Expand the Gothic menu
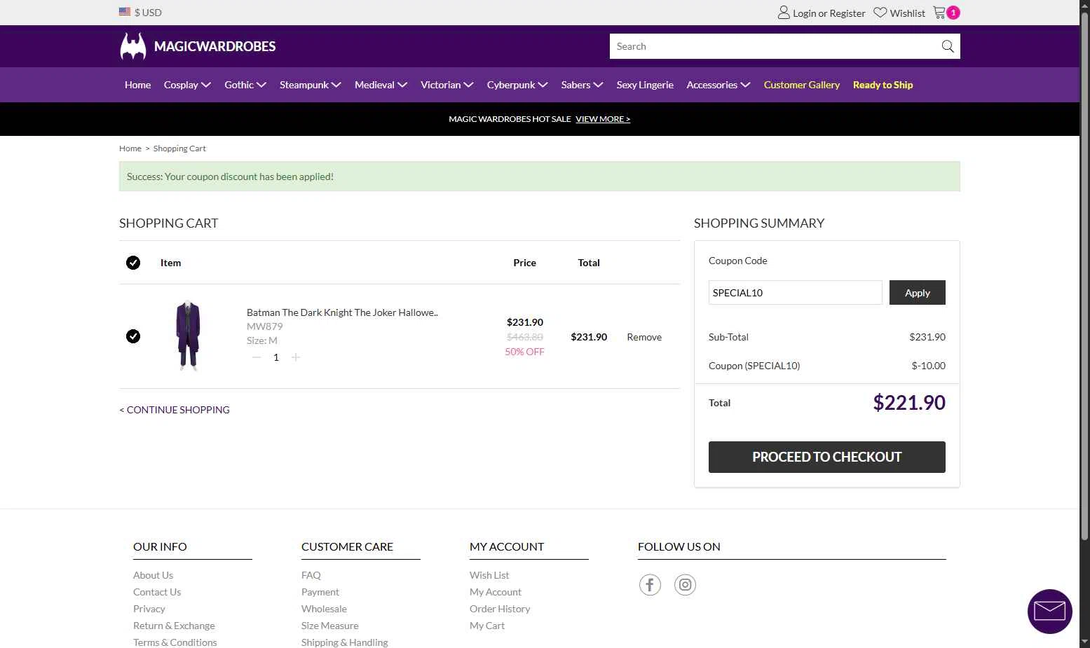Screen dimensions: 1090x648 coord(245,85)
